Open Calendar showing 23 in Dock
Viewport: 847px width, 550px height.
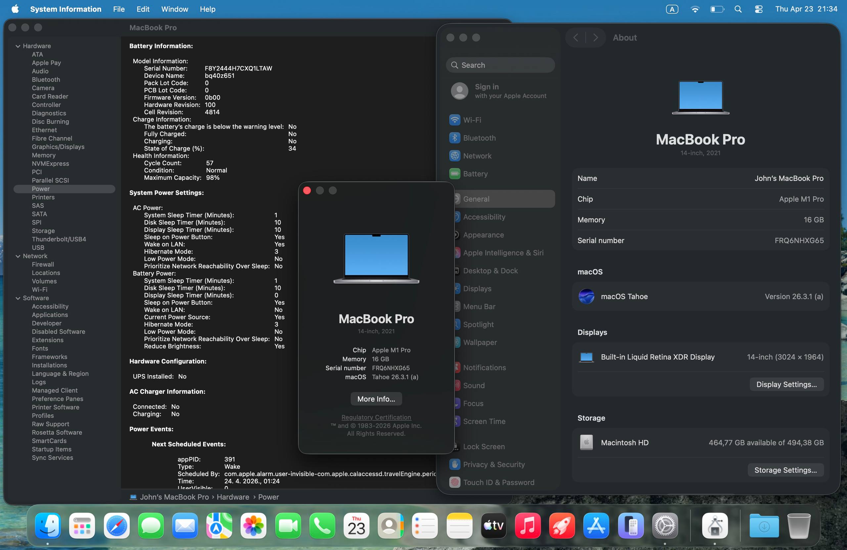tap(356, 526)
